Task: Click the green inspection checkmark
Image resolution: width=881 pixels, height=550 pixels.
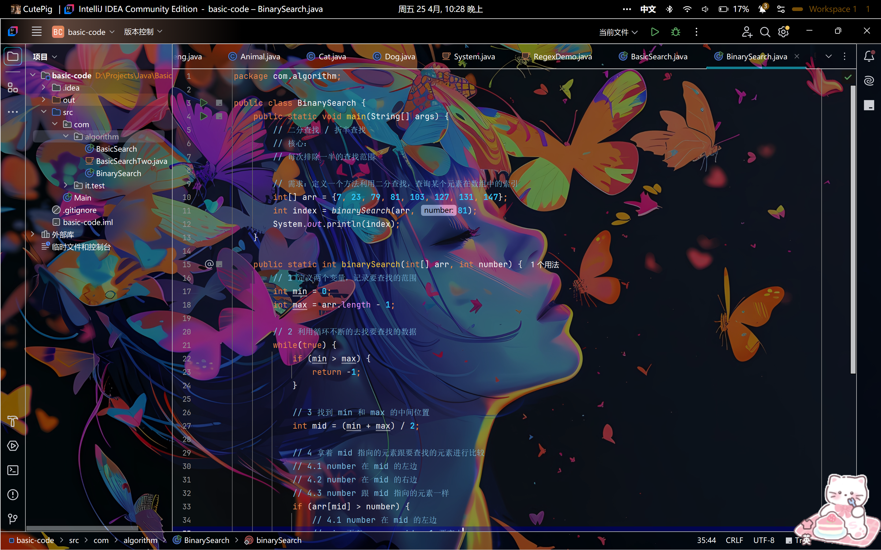Action: [x=848, y=77]
